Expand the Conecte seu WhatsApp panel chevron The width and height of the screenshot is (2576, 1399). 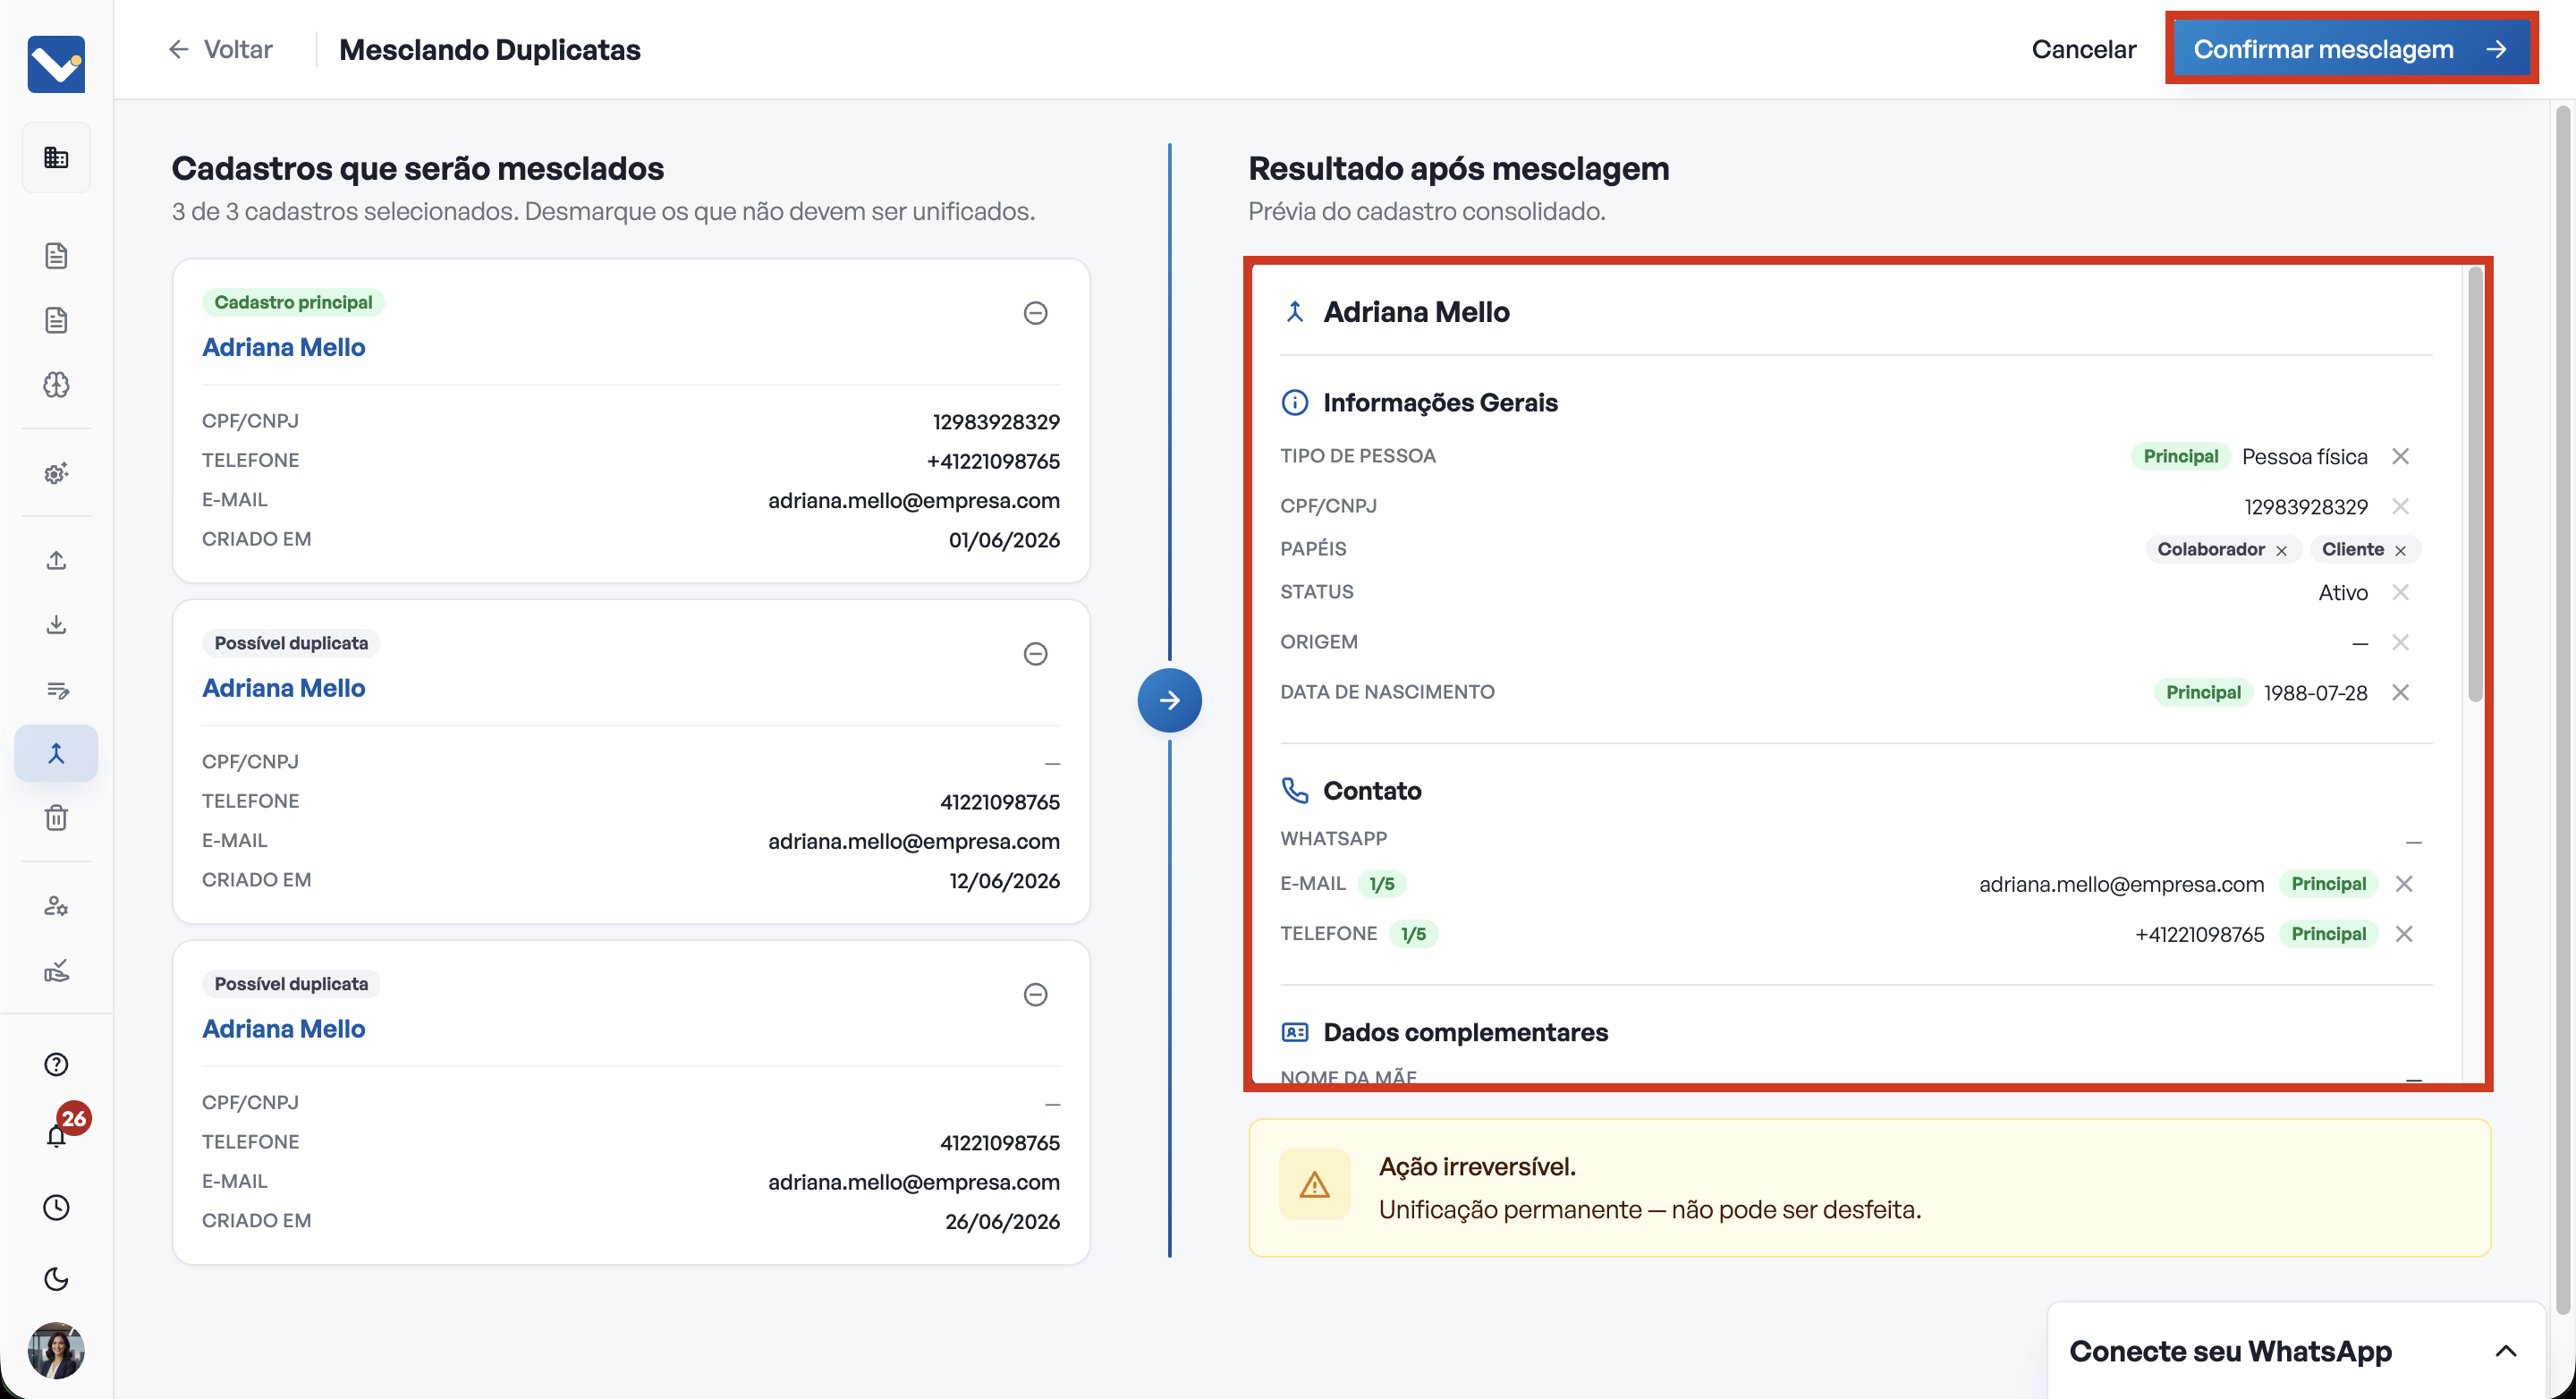point(2505,1351)
